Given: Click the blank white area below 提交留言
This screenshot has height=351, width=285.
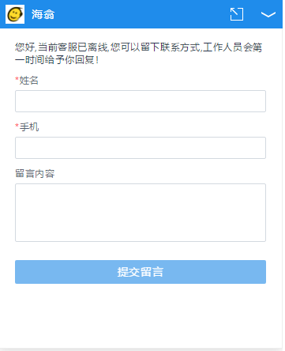Looking at the screenshot, I should point(141,315).
